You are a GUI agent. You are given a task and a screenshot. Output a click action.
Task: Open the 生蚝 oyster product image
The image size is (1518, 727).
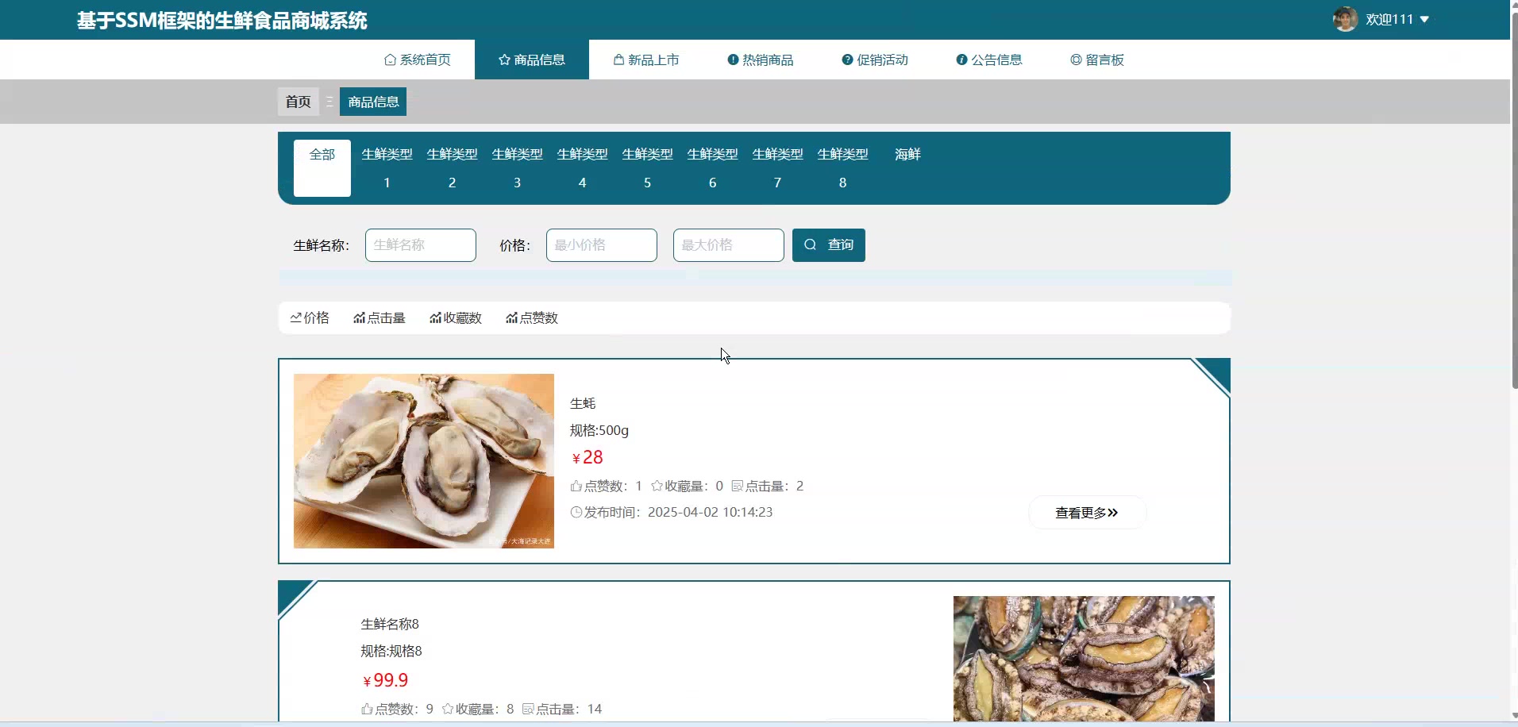(424, 461)
